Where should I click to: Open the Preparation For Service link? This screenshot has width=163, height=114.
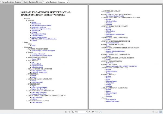point(39,27)
